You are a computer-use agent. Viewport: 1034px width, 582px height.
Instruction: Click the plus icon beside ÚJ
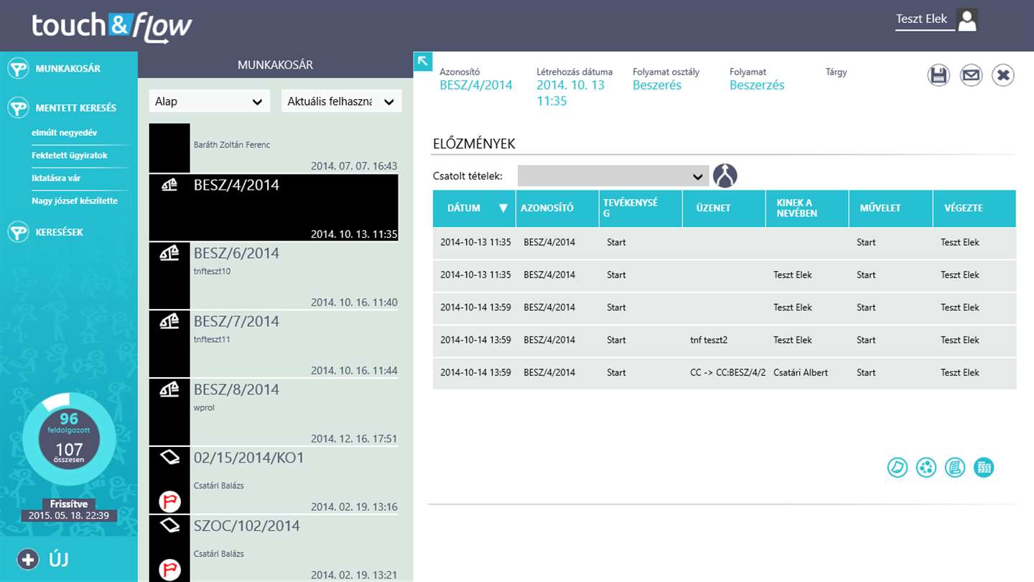point(28,559)
